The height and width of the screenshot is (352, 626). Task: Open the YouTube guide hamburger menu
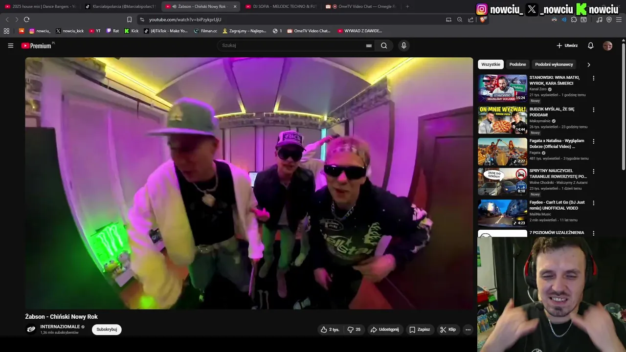[x=10, y=45]
